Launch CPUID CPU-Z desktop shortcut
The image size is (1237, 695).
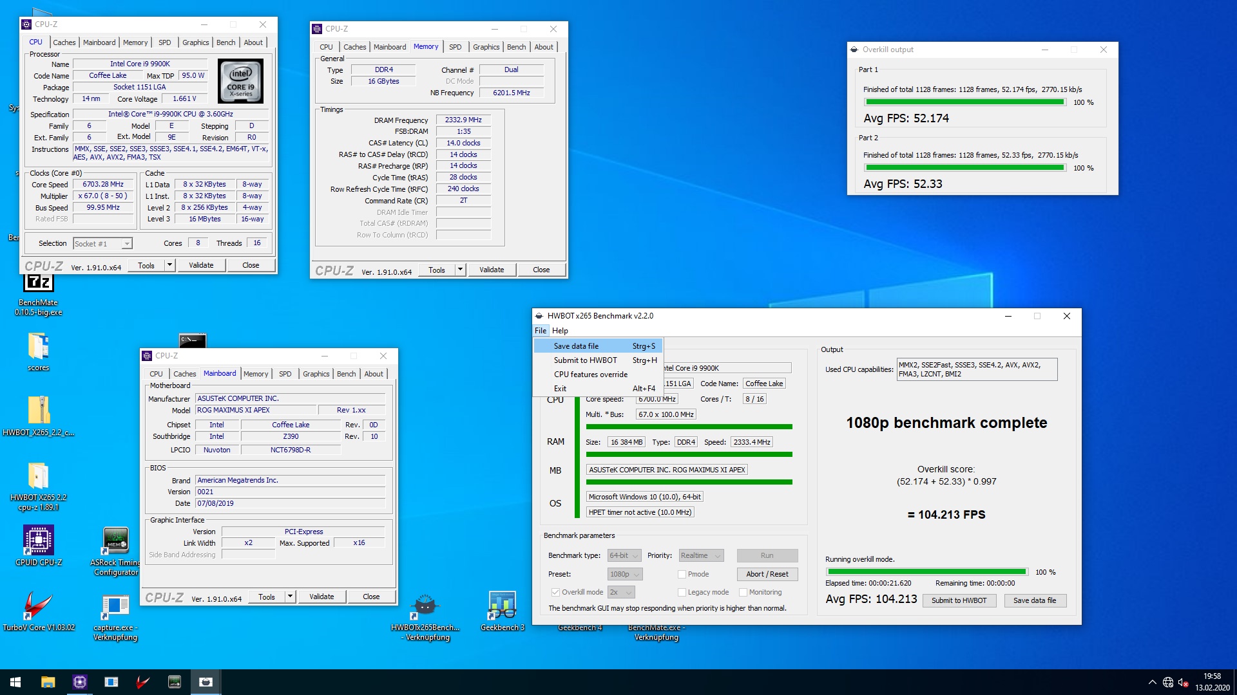click(39, 546)
